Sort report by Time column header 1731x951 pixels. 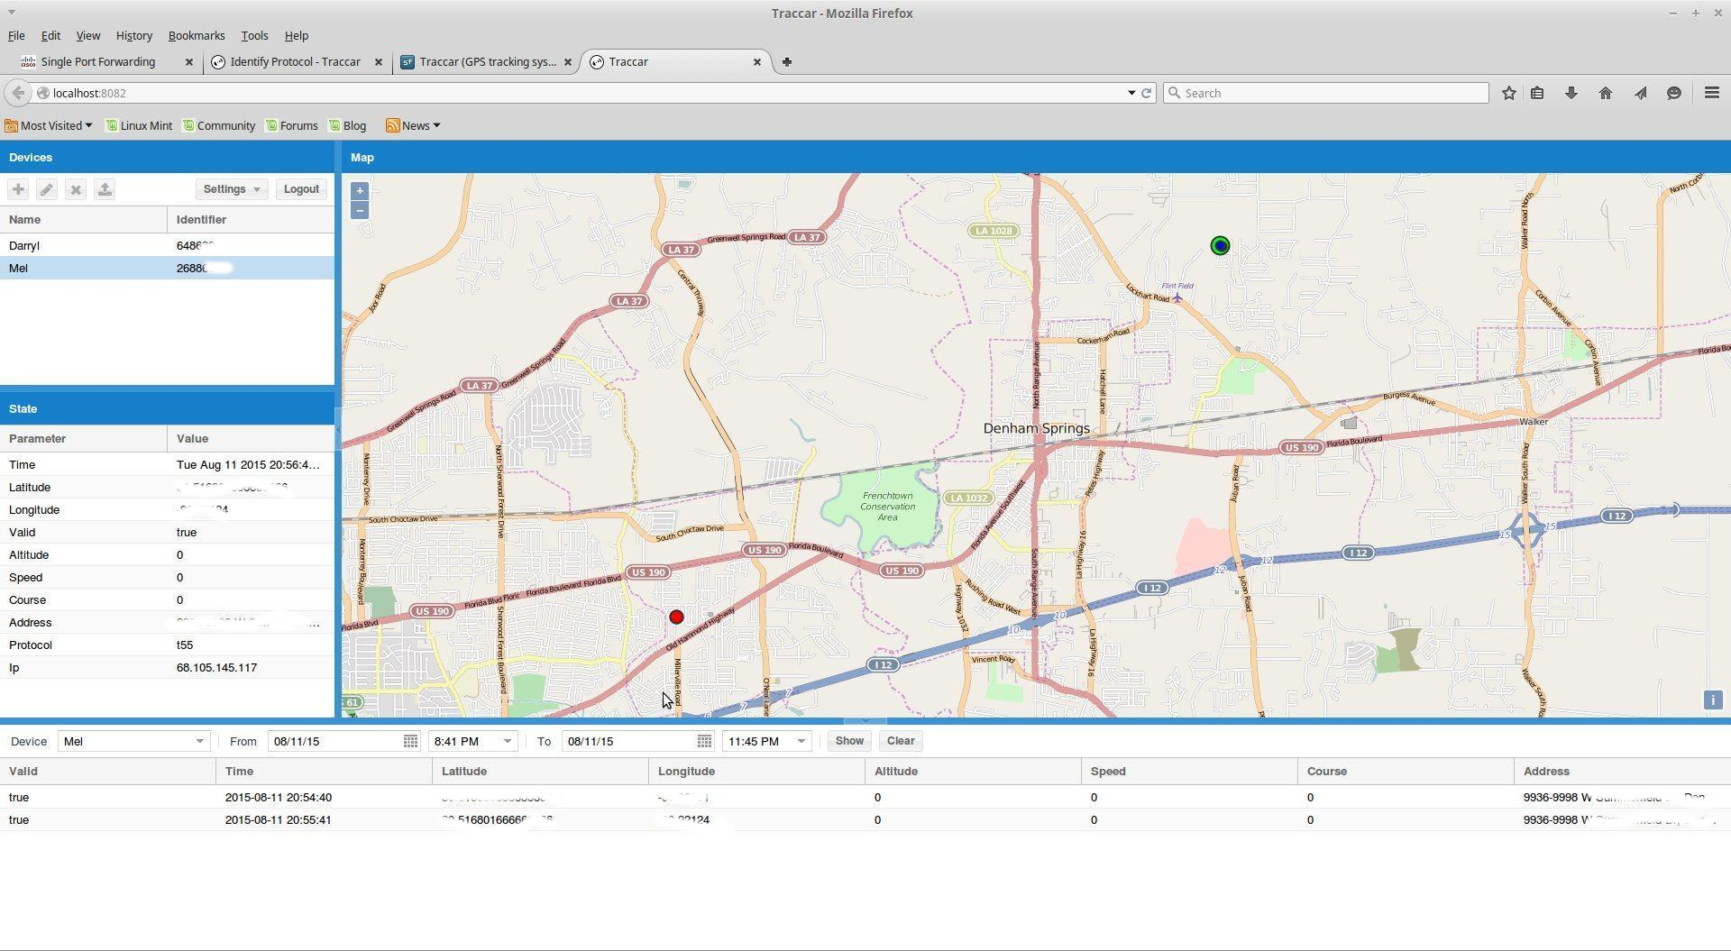[324, 772]
